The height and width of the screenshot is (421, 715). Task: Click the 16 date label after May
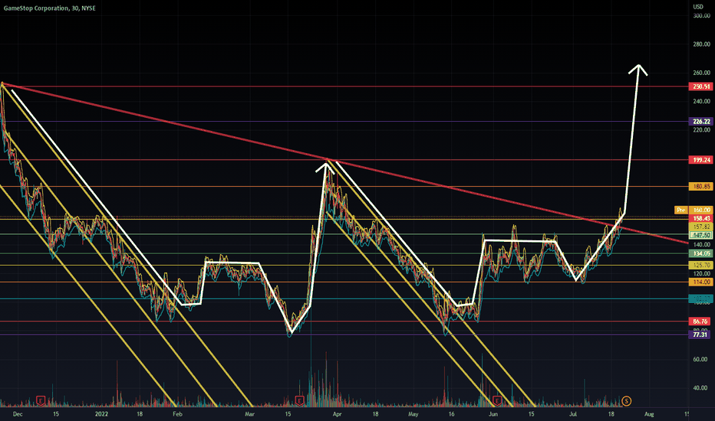coord(451,414)
